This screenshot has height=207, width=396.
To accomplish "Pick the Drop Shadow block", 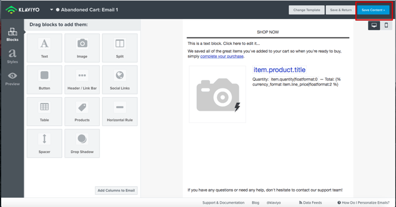I will 82,143.
